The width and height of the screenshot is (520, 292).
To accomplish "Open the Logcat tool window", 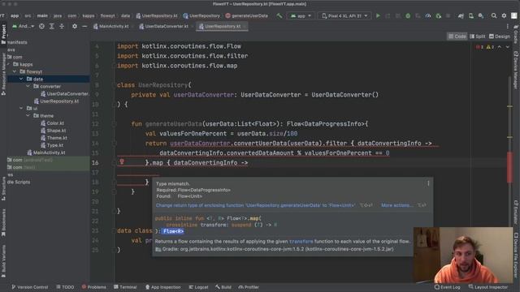I will [198, 287].
